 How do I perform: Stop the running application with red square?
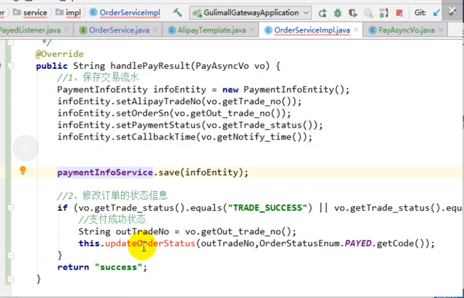(399, 13)
